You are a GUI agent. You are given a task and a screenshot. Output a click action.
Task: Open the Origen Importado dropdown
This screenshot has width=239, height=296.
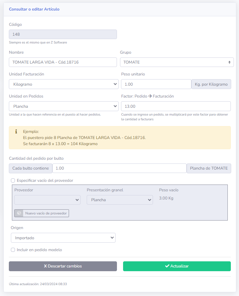click(63, 238)
